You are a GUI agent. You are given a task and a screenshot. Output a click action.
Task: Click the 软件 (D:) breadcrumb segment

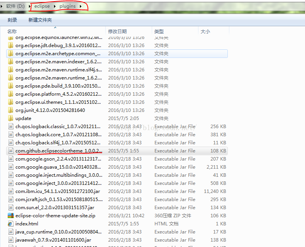tap(15, 6)
